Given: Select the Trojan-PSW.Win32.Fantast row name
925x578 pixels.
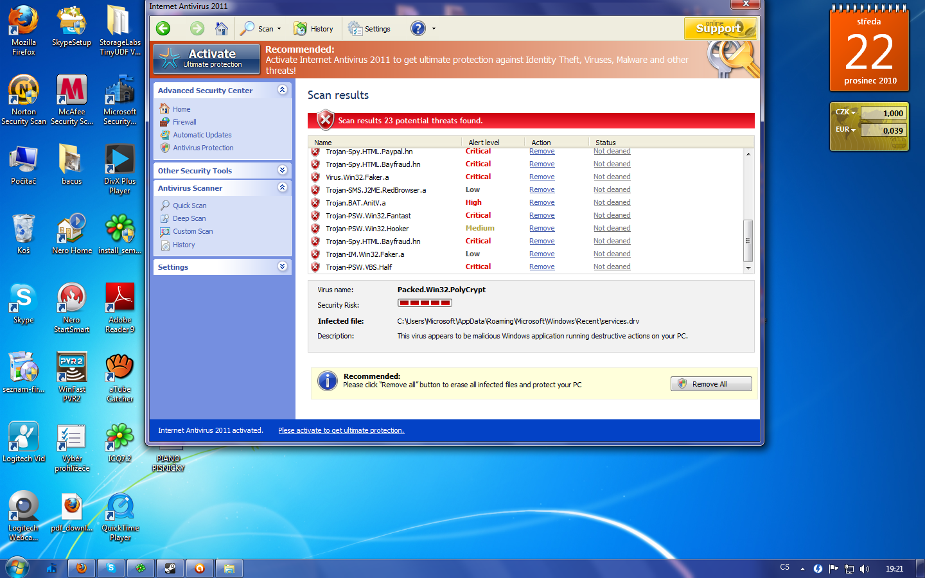Looking at the screenshot, I should click(x=368, y=216).
